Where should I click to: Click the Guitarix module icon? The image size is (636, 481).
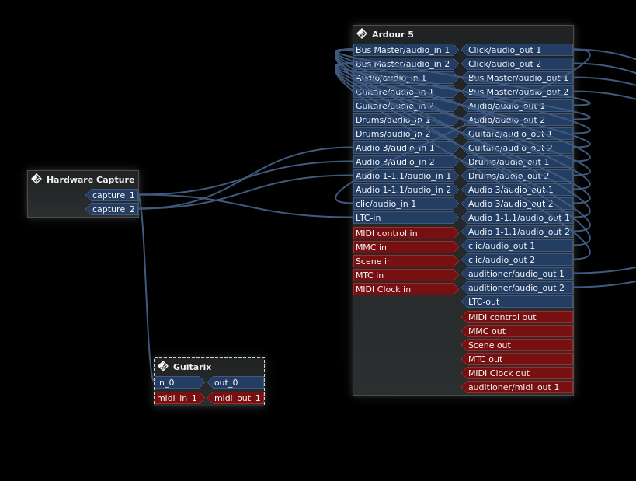pos(163,366)
